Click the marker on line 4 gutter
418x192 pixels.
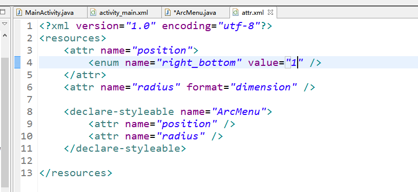point(17,62)
